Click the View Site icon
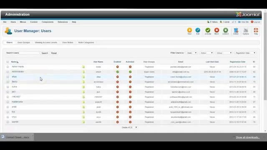The width and height of the screenshot is (267, 150). [x=239, y=22]
